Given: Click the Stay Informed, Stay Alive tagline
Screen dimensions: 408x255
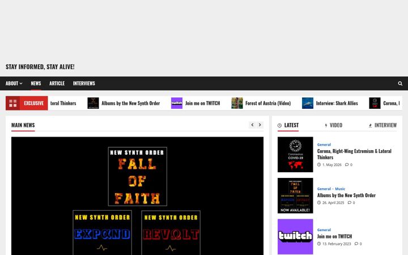Looking at the screenshot, I should (40, 67).
